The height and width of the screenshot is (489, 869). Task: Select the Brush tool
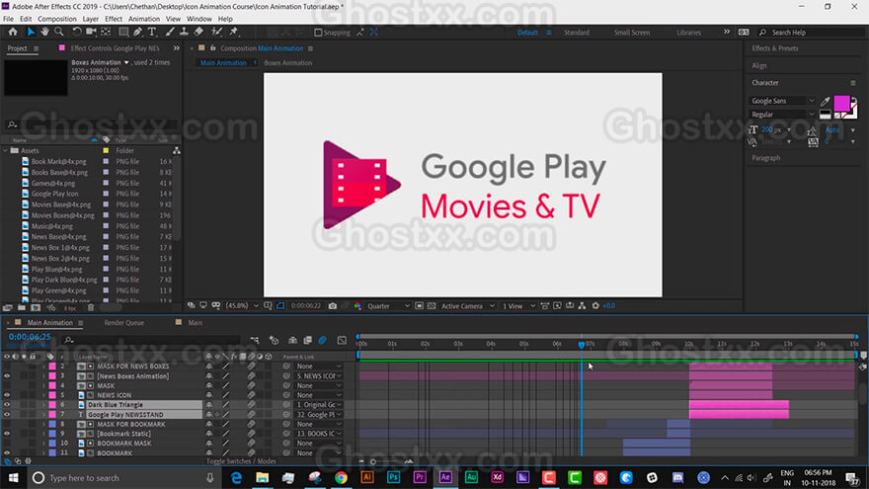tap(170, 33)
